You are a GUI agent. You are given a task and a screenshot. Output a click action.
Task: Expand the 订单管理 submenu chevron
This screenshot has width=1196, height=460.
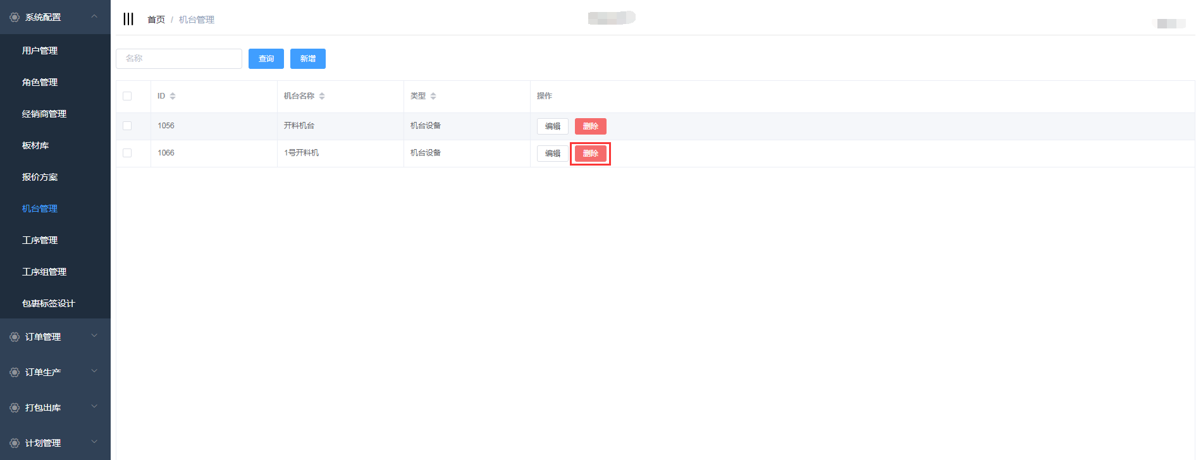point(94,336)
